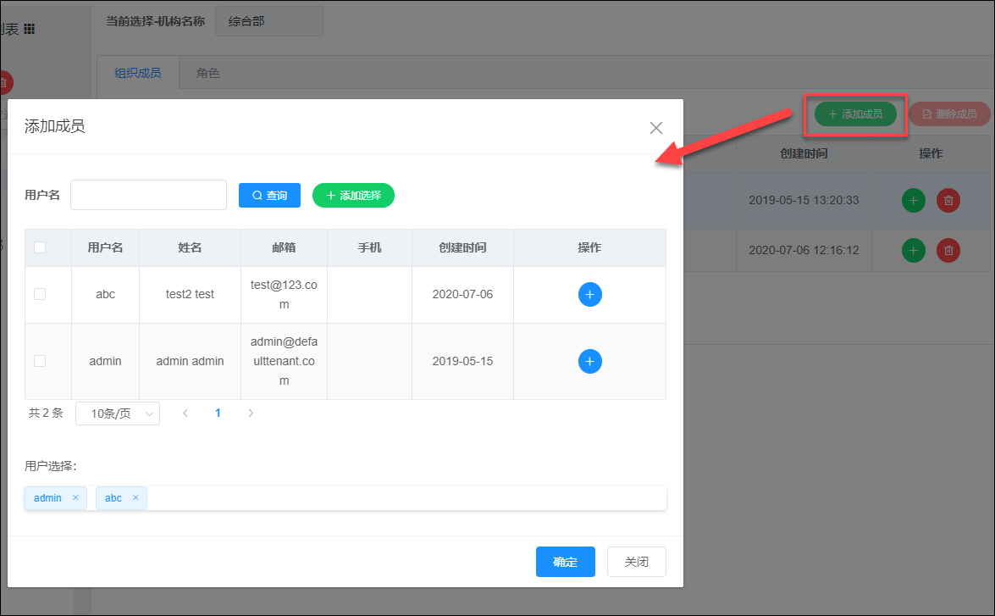Click the 手机 column header
Image resolution: width=995 pixels, height=616 pixels.
[369, 247]
